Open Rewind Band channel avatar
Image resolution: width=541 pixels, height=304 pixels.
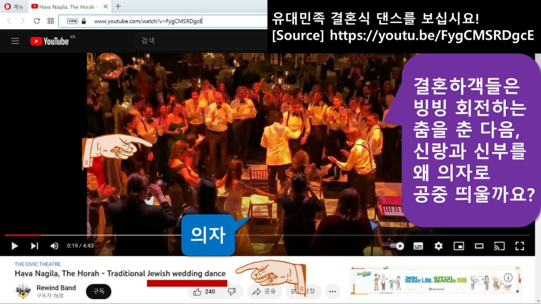(23, 291)
